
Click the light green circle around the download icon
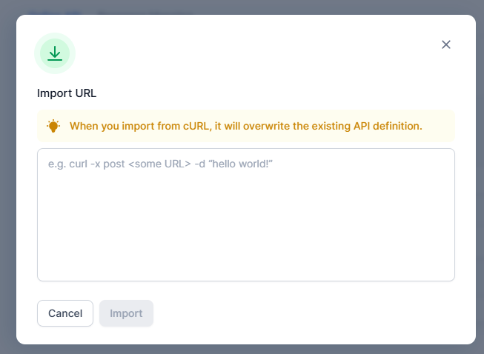[x=55, y=53]
